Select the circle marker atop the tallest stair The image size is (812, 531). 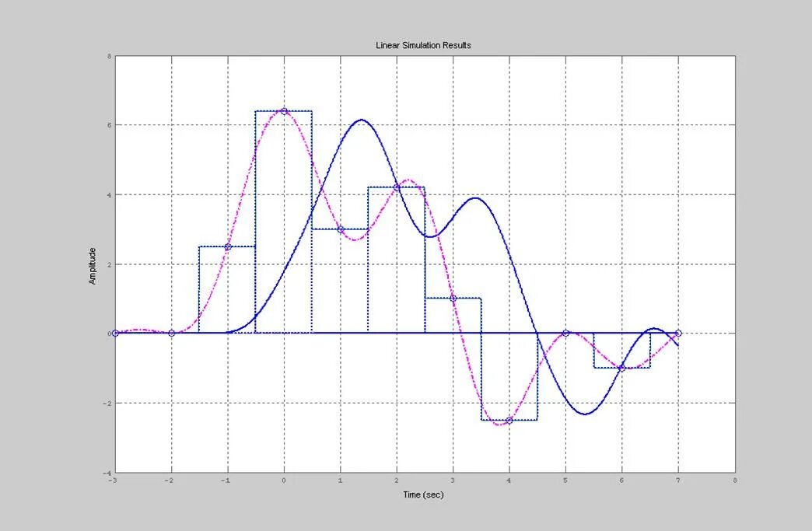tap(284, 110)
